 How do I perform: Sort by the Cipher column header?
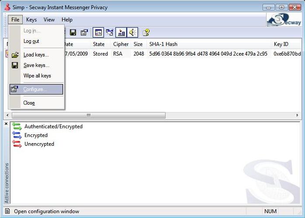coord(121,44)
